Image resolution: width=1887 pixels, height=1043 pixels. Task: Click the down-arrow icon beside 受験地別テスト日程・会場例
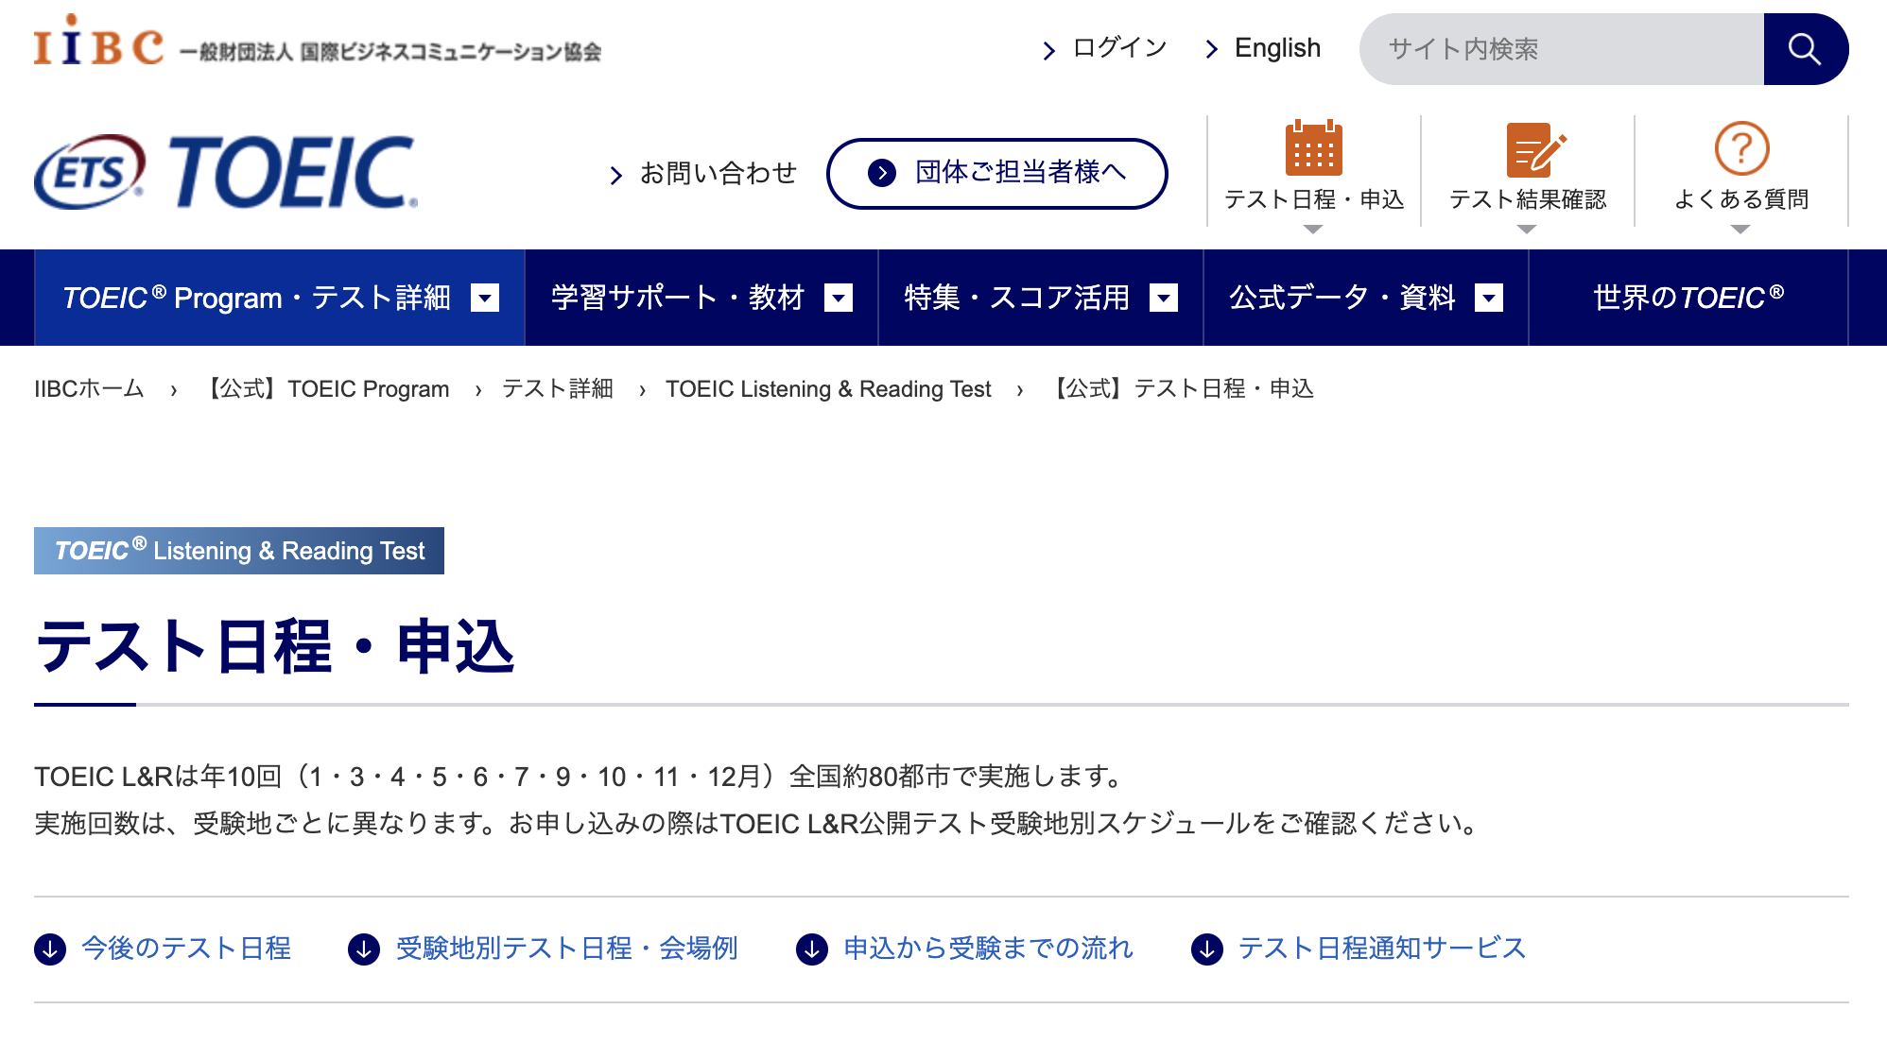364,949
